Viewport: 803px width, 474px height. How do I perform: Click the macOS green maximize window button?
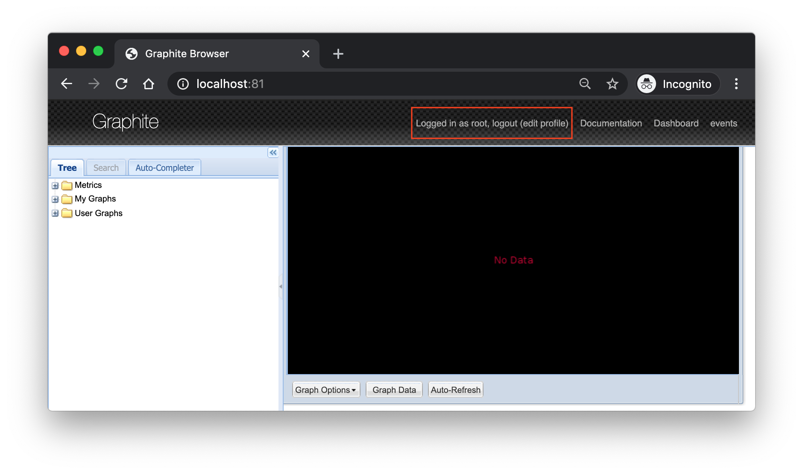tap(98, 51)
